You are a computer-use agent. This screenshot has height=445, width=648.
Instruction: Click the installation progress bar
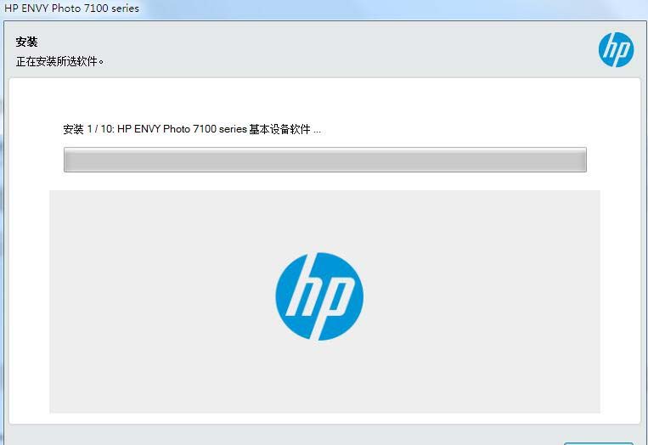click(x=324, y=160)
